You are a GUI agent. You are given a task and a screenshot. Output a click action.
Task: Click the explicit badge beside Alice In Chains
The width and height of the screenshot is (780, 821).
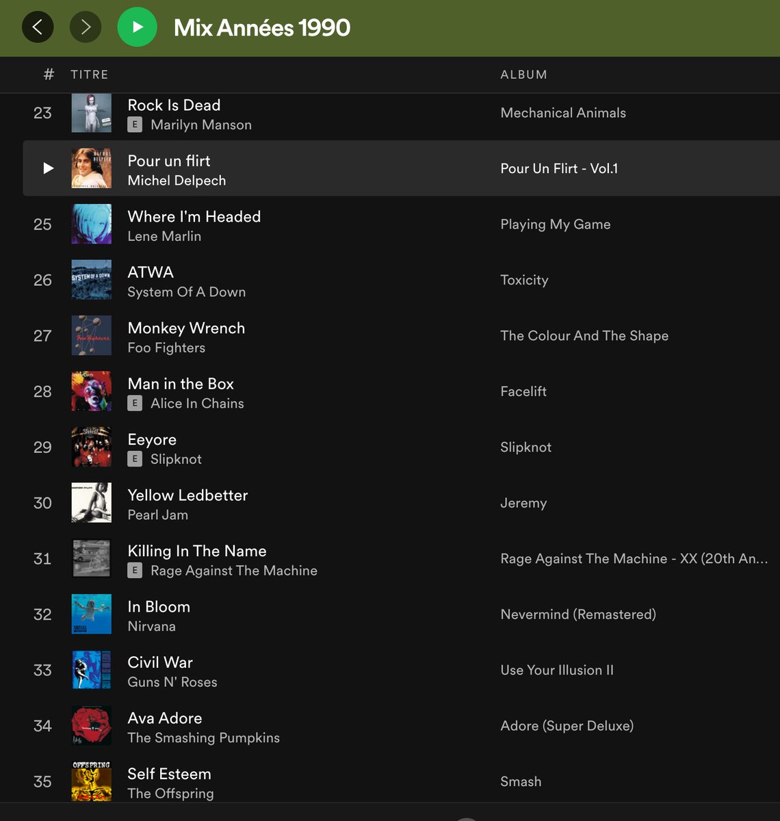135,404
